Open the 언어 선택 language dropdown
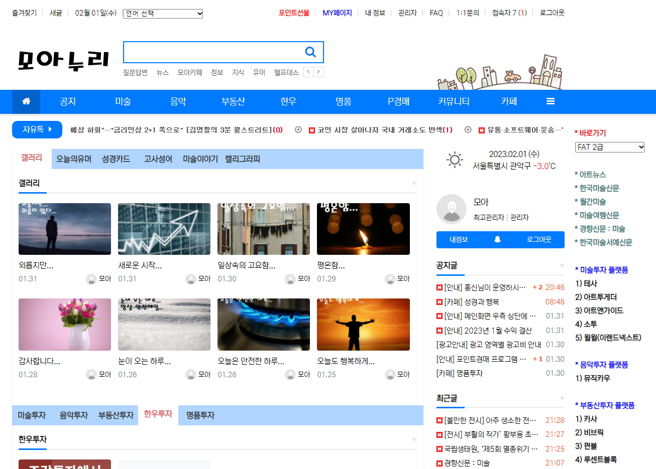 coord(163,14)
